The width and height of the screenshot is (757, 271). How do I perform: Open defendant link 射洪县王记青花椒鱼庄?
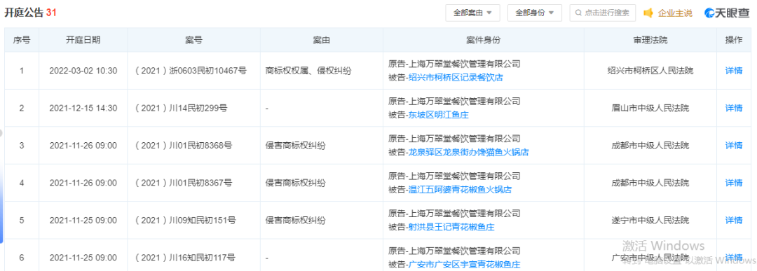point(451,227)
